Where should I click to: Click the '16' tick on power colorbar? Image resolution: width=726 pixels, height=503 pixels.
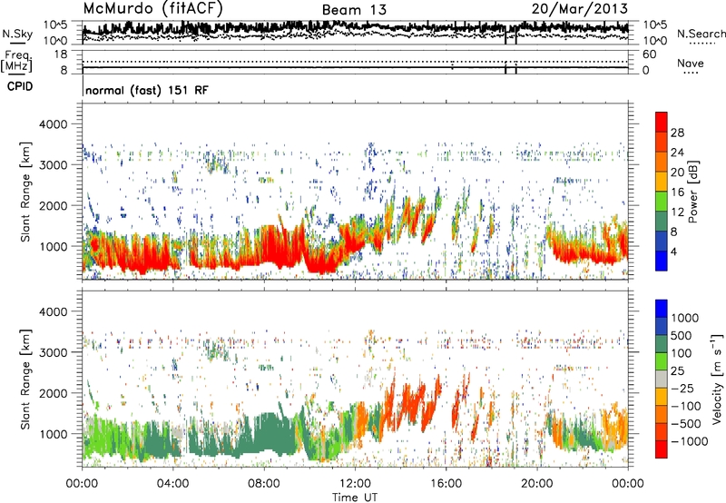[677, 192]
